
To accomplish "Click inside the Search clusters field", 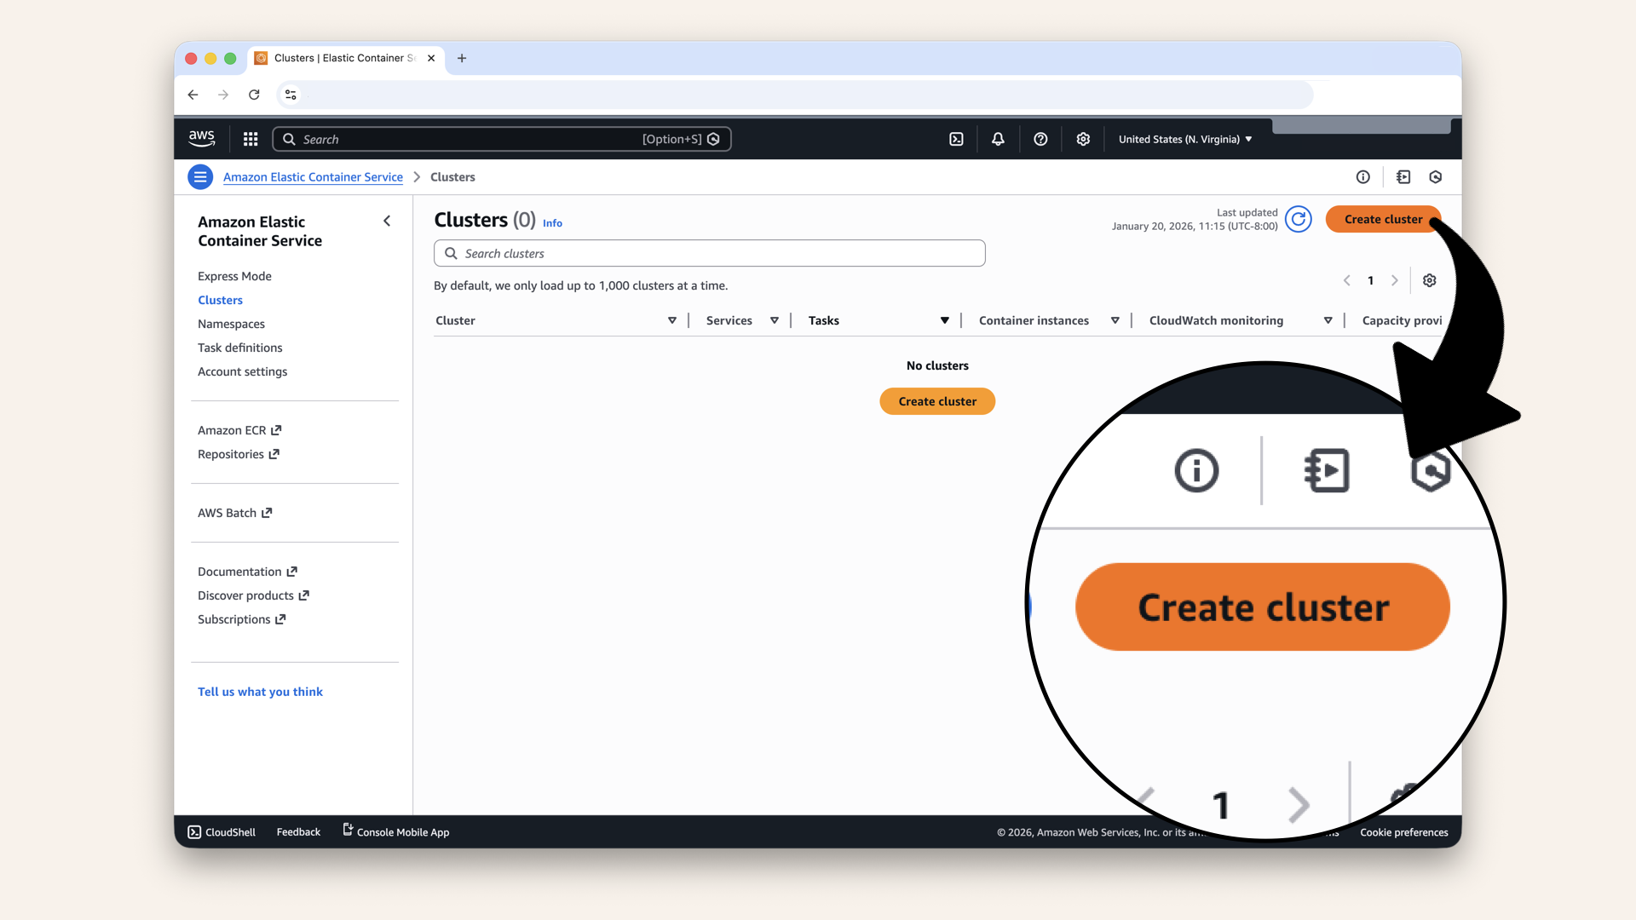I will coord(709,253).
